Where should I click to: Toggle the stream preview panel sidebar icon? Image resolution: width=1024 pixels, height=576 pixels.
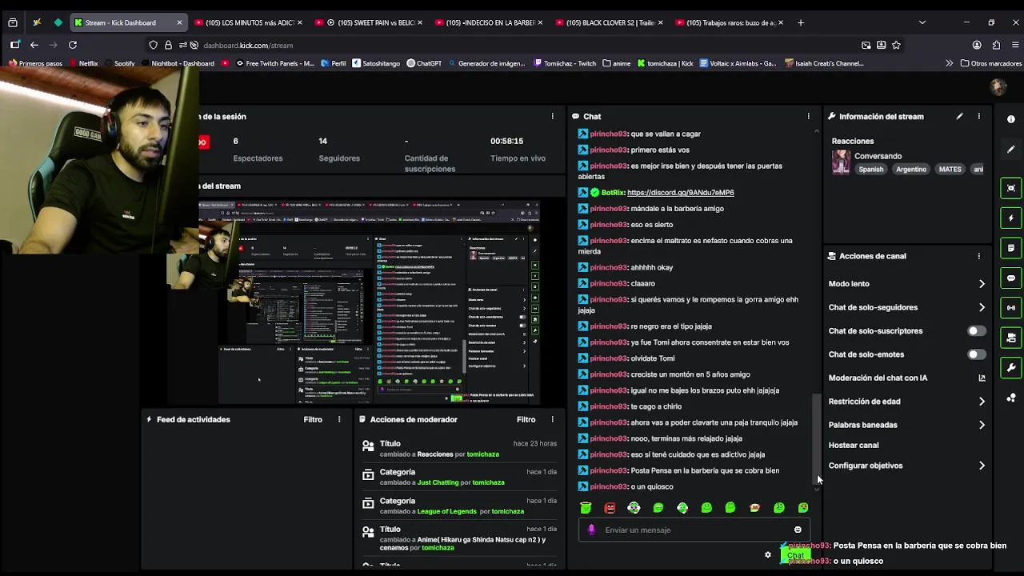(1011, 188)
